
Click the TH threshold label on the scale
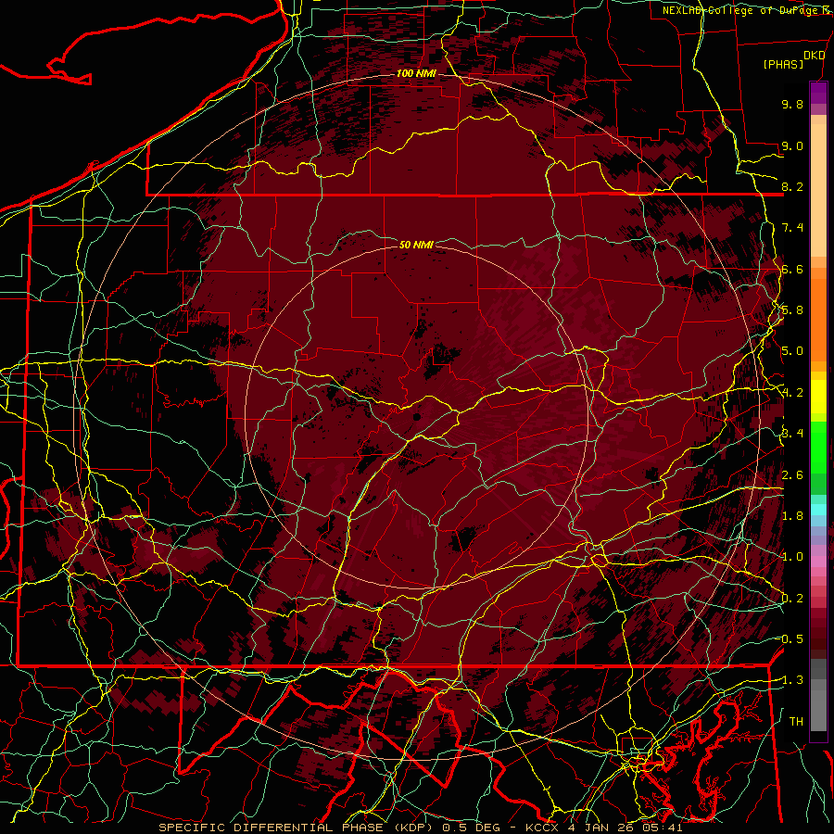[796, 722]
